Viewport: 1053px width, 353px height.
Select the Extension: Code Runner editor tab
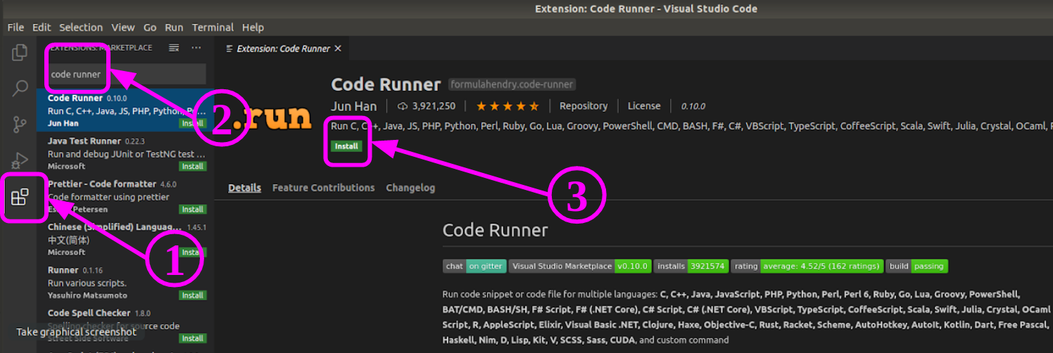(282, 49)
